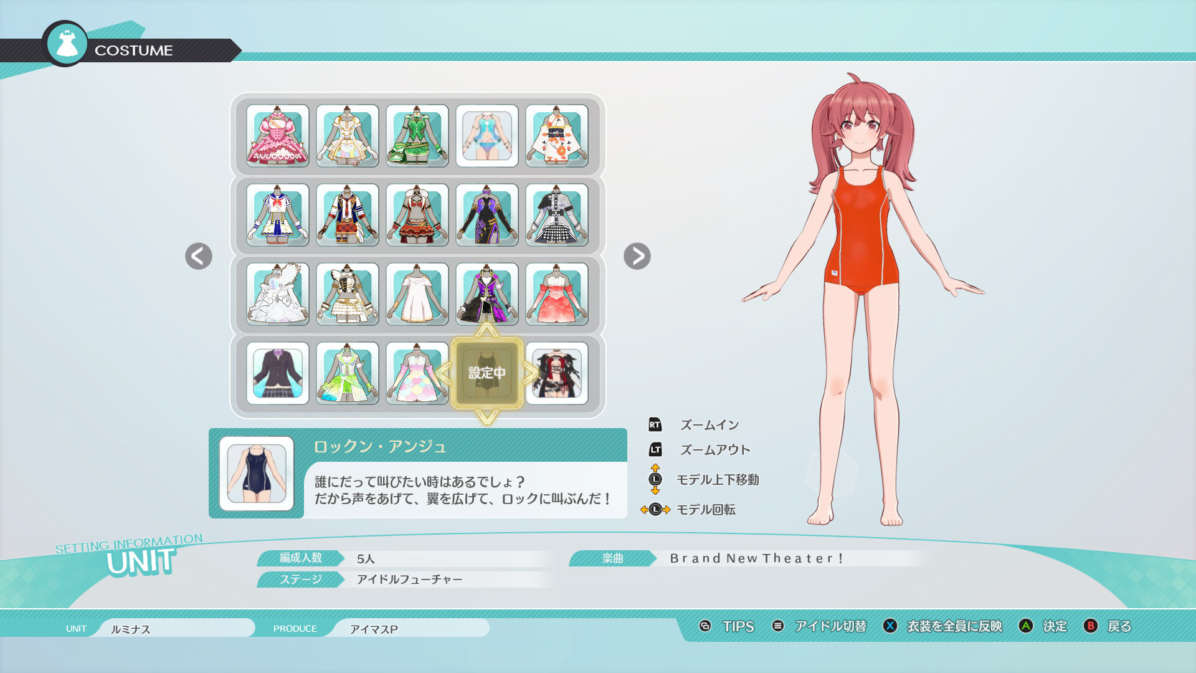Select the white feathered angel gown

coord(278,294)
